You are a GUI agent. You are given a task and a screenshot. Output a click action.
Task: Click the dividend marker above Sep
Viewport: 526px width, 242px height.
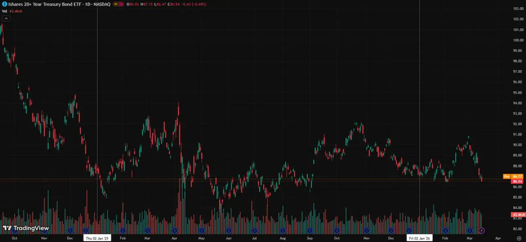tap(310, 230)
